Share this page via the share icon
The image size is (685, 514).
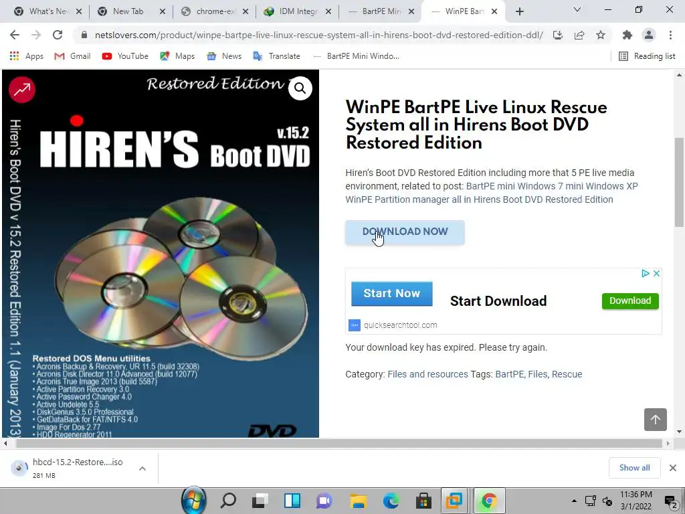pos(579,35)
